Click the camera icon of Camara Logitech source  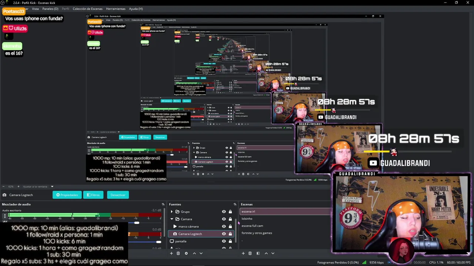(175, 234)
